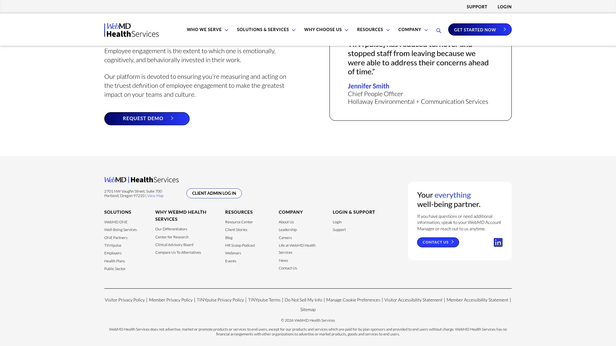
Task: Open Webinars footer link
Action: 233,253
